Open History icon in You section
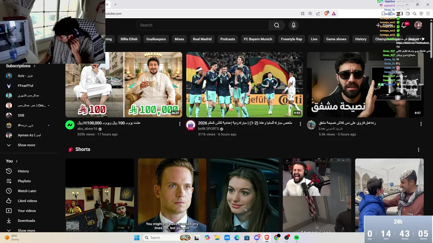This screenshot has height=243, width=433. (x=9, y=171)
